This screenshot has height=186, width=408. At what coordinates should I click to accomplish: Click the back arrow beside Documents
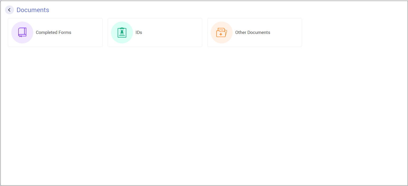[9, 10]
